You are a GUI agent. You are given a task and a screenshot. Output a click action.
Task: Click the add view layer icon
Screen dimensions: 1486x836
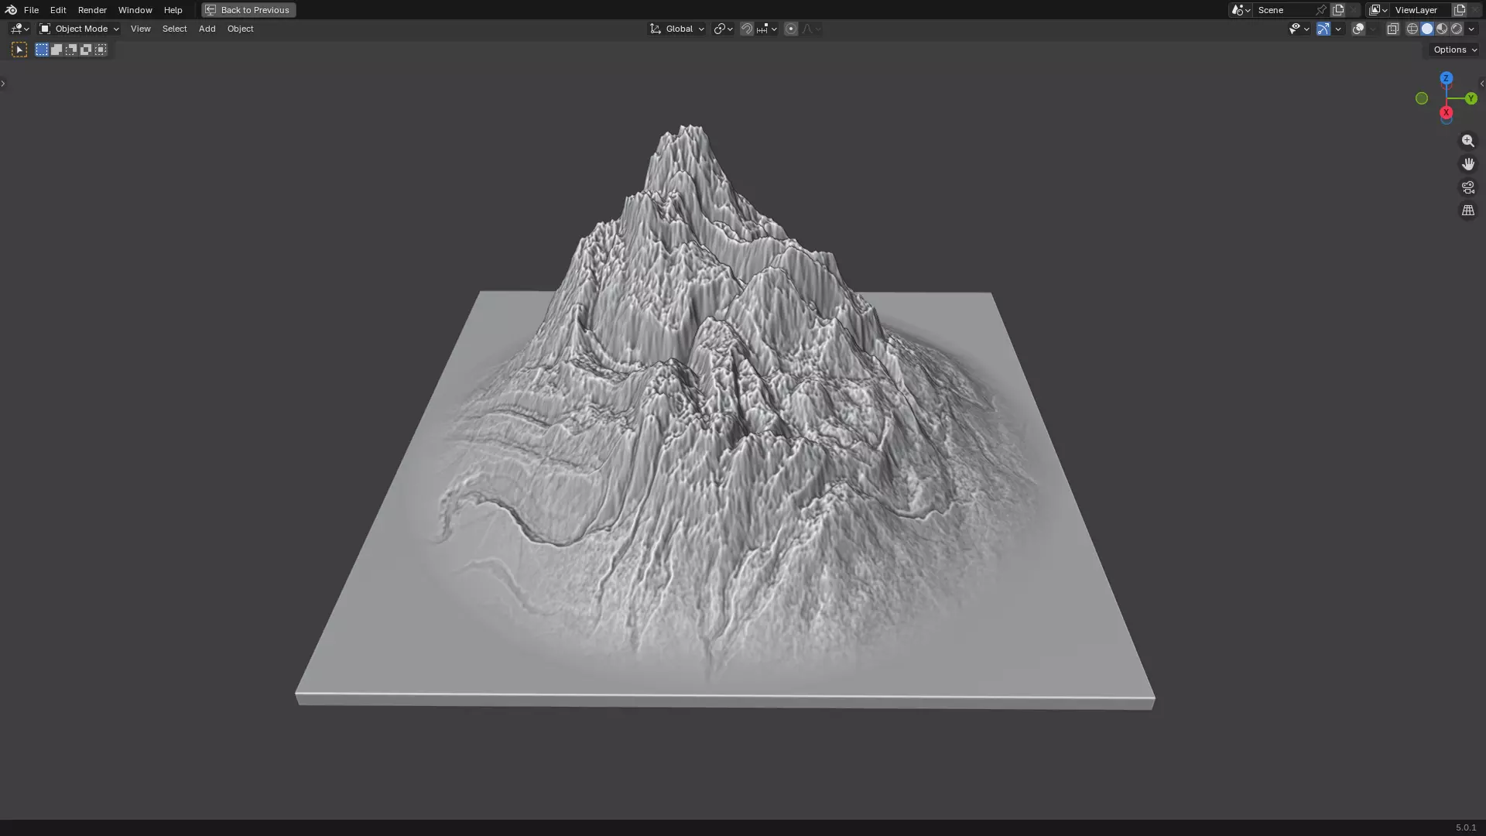click(1460, 10)
